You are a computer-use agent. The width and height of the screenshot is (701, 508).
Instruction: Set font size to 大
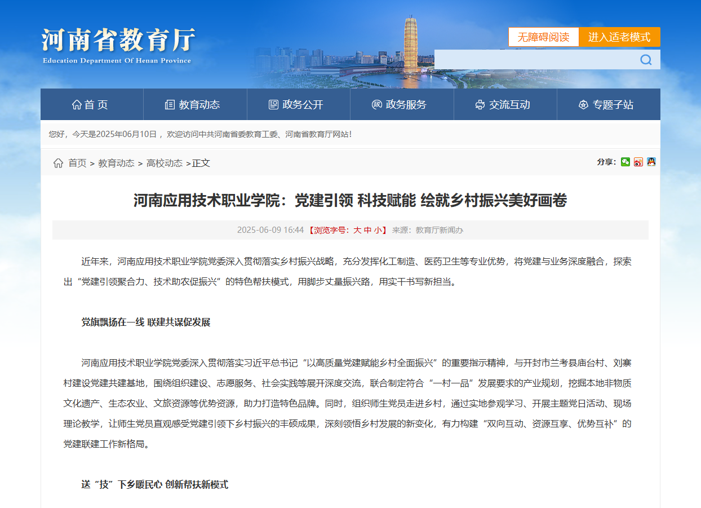pos(357,230)
